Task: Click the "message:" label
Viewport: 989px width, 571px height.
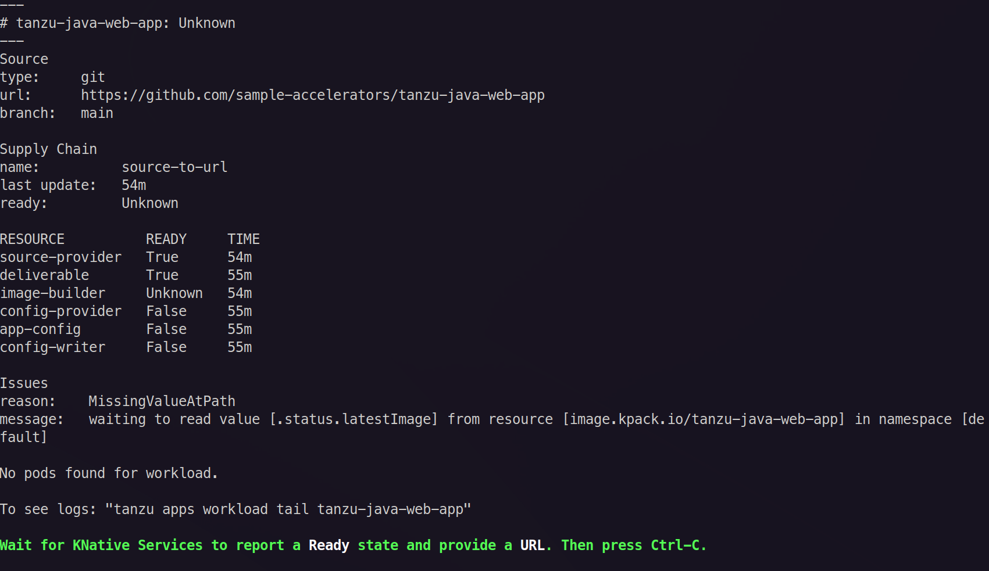Action: pyautogui.click(x=32, y=419)
